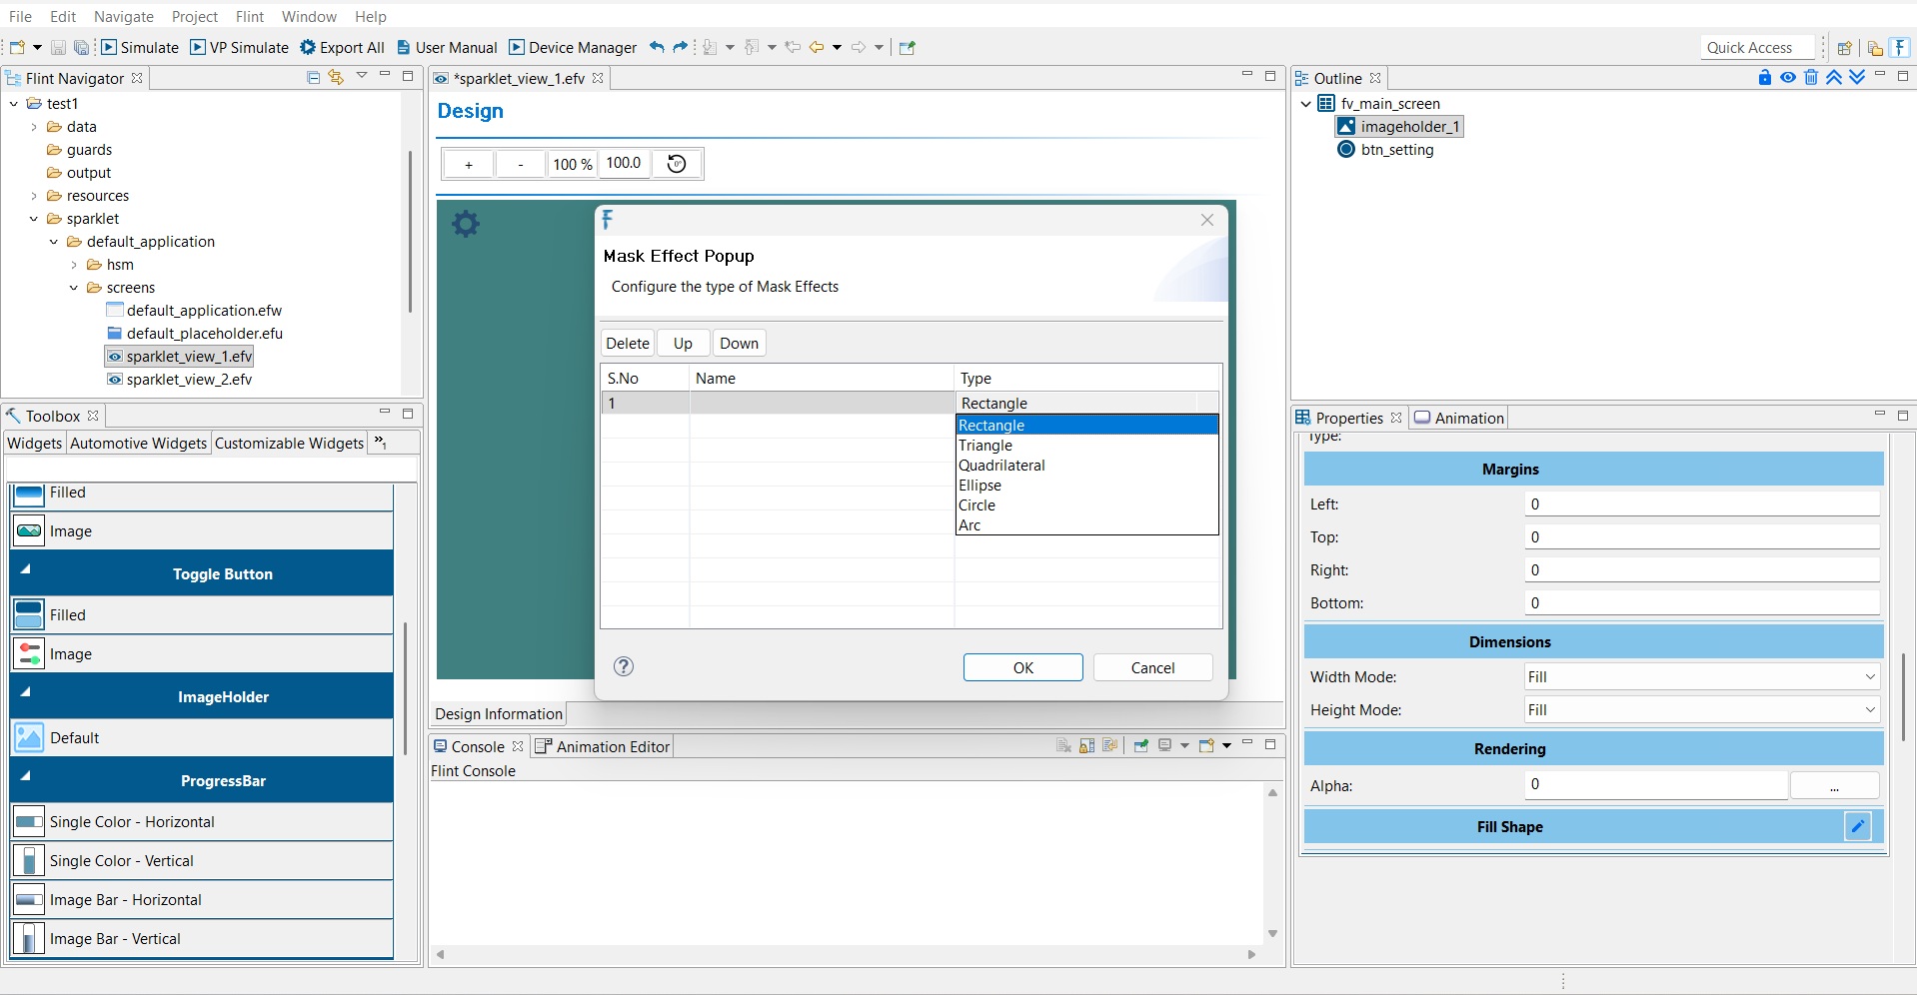Expand the resources folder
This screenshot has width=1917, height=995.
pyautogui.click(x=34, y=196)
